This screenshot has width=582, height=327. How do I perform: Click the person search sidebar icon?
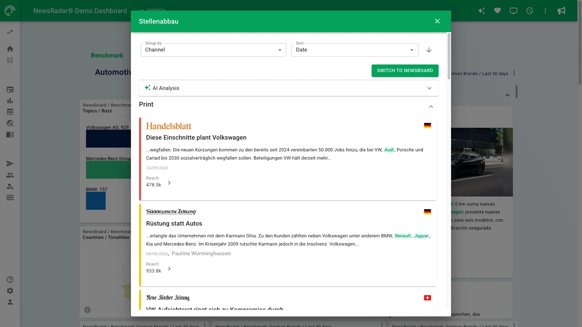pos(10,186)
